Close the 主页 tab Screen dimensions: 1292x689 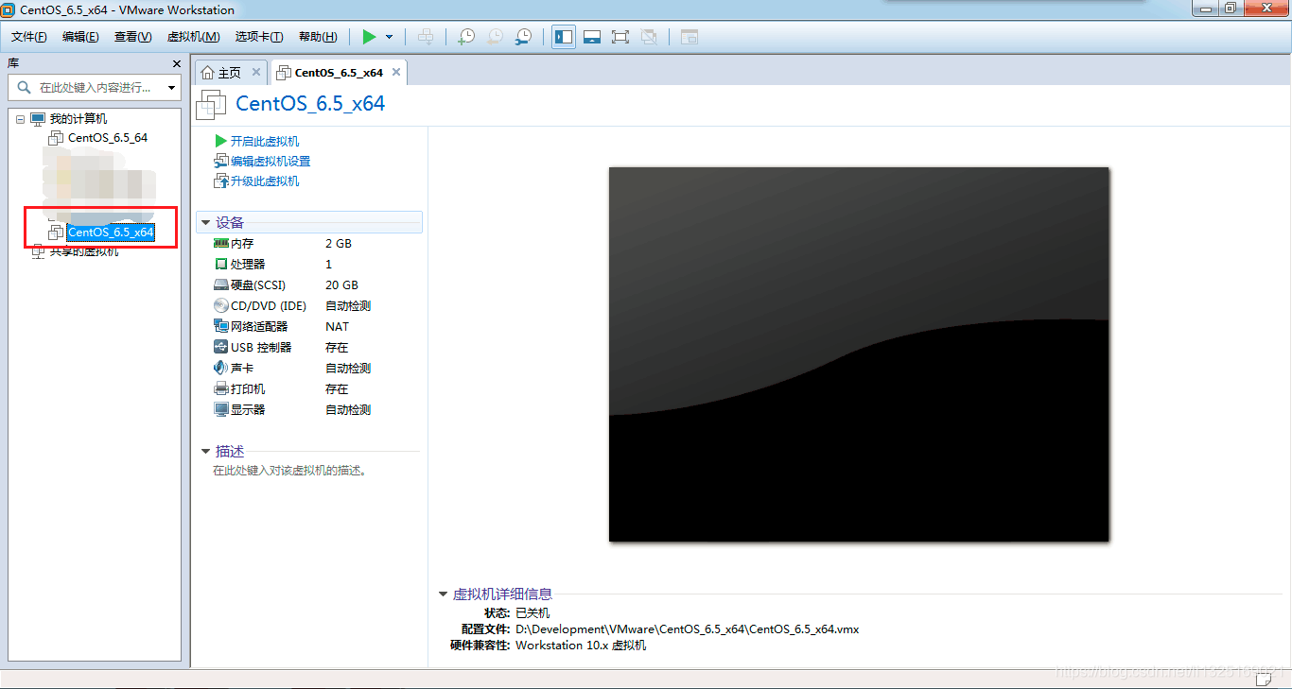point(255,72)
